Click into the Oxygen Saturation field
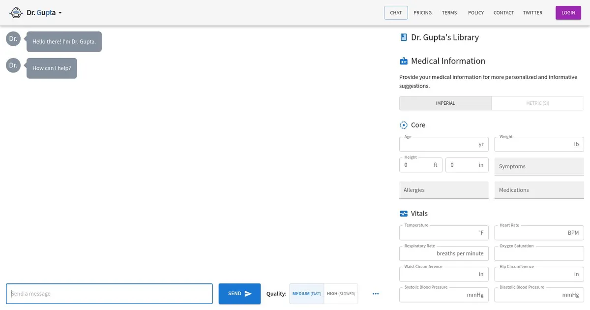 coord(539,253)
